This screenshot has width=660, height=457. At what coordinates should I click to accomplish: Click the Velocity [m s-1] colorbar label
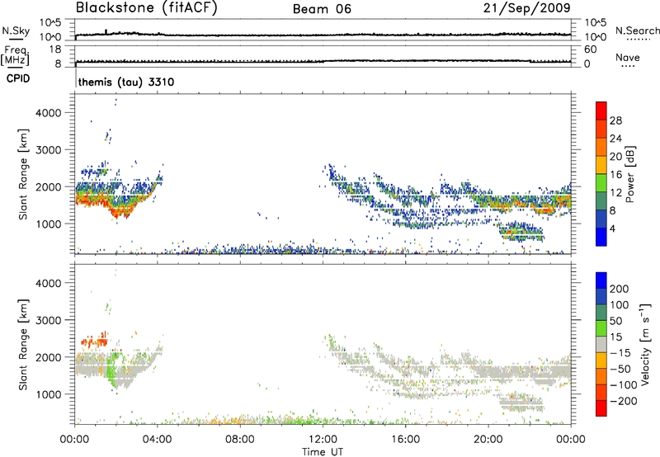(644, 344)
